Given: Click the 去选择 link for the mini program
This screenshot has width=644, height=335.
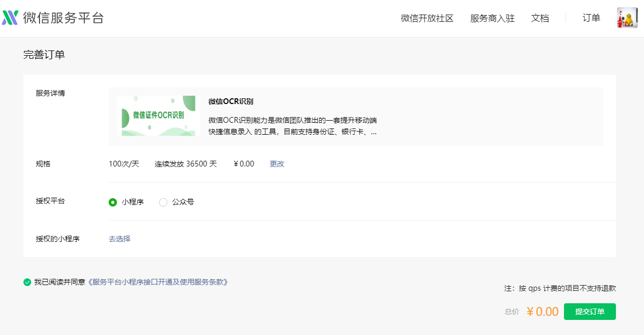Looking at the screenshot, I should point(120,239).
